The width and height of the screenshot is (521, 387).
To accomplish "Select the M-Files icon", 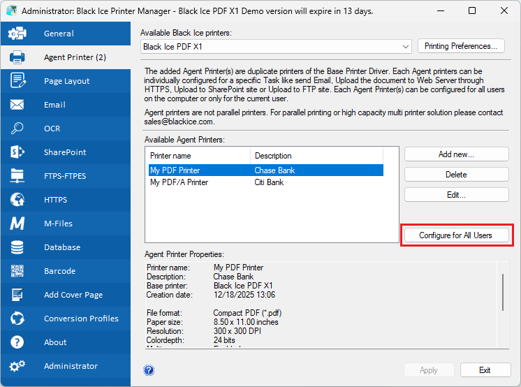I will (17, 224).
